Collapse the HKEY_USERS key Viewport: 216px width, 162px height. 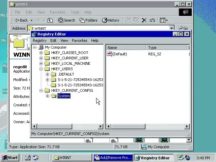tap(41, 69)
